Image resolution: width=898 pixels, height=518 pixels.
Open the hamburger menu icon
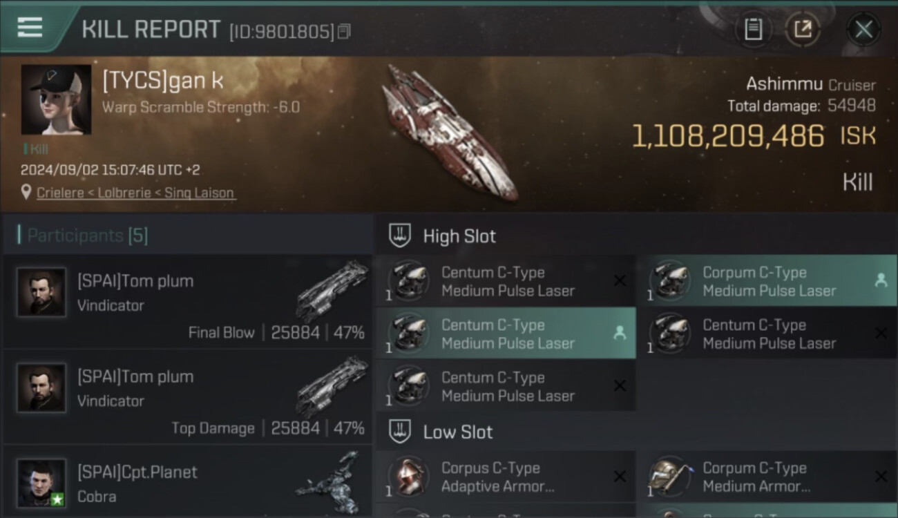pyautogui.click(x=30, y=28)
